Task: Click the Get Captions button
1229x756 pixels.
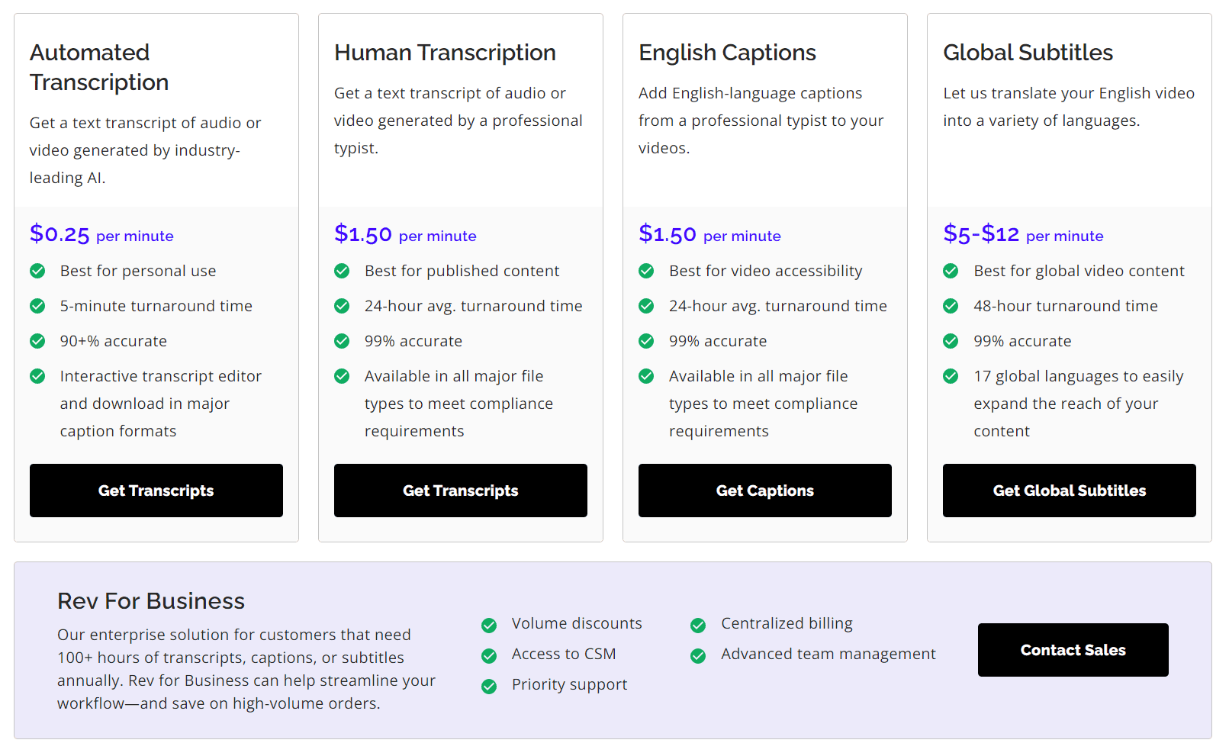Action: (765, 491)
